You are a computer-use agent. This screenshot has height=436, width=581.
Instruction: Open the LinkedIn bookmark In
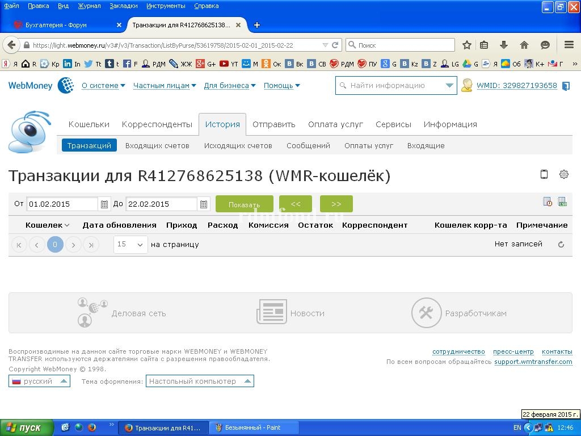coord(71,64)
